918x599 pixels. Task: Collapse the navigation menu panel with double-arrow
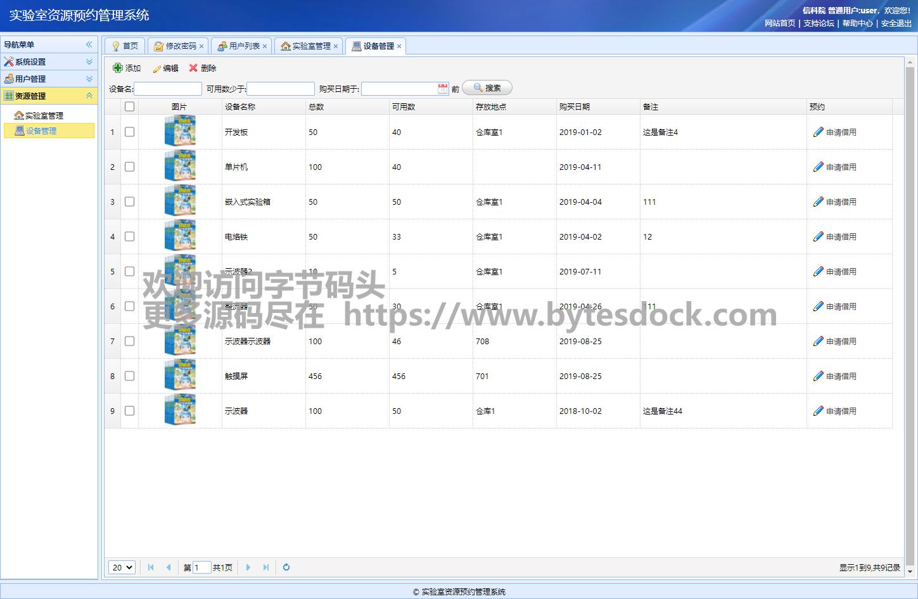[89, 44]
